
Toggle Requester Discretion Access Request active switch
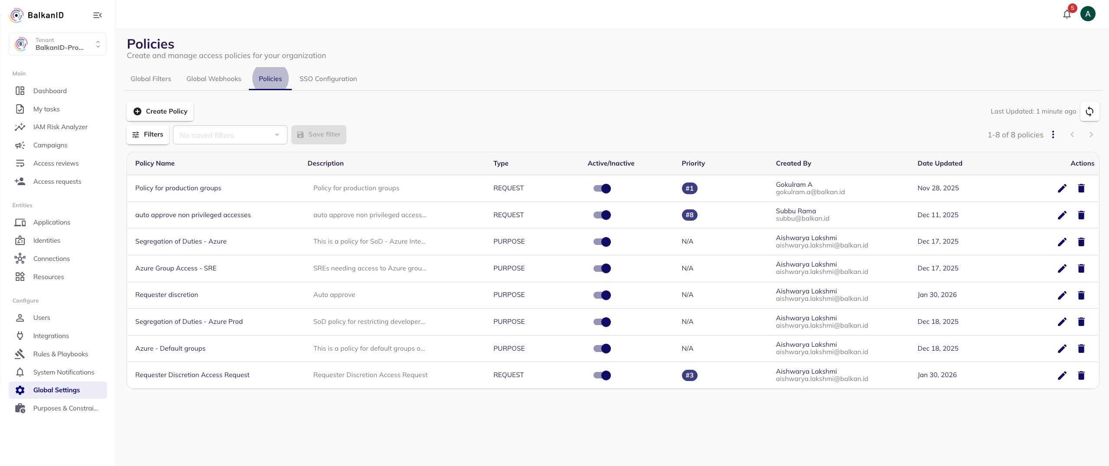(x=602, y=375)
